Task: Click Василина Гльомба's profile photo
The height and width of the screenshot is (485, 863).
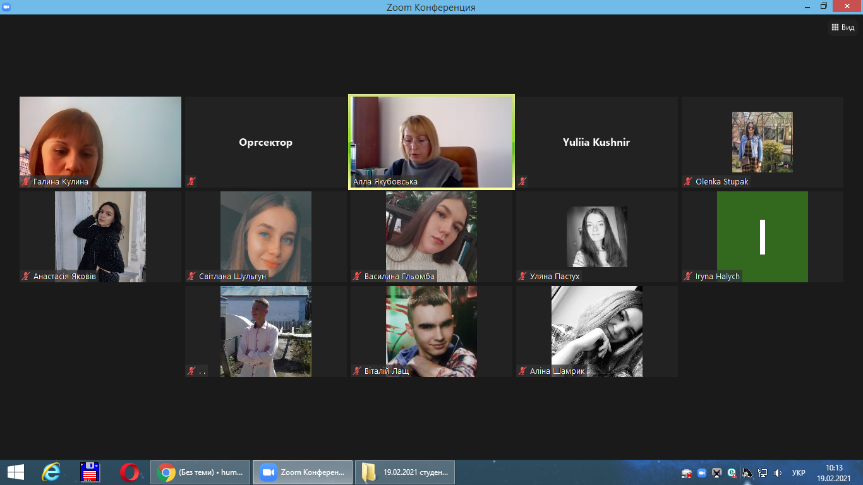Action: (431, 237)
